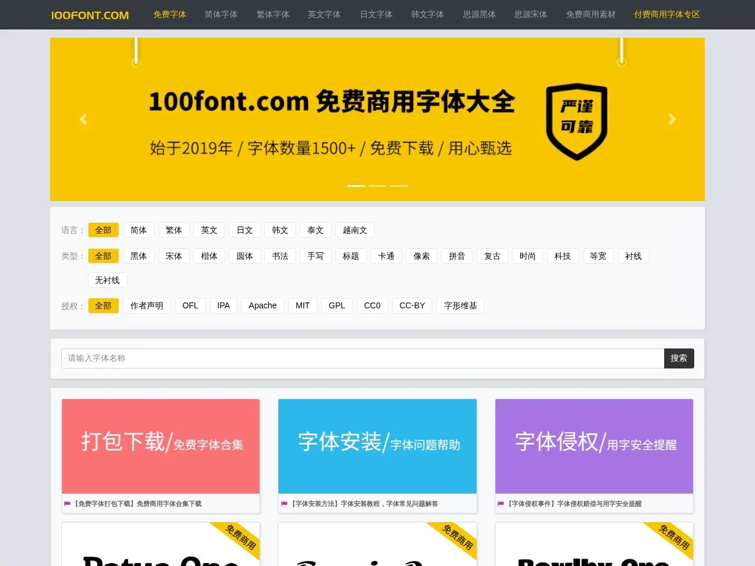Screen dimensions: 755x566
Task: Switch to the 日文字体 category
Action: (376, 15)
